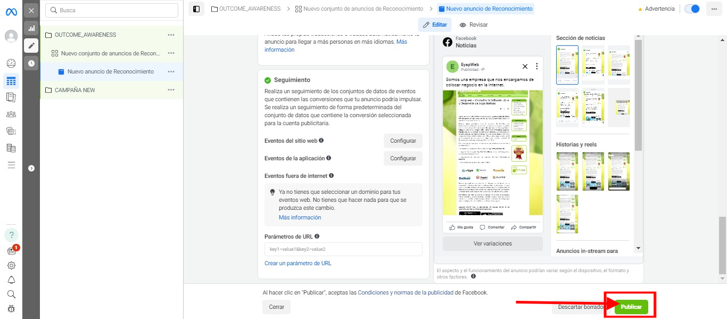This screenshot has height=319, width=727.
Task: Open the account overview gauge icon
Action: pyautogui.click(x=11, y=63)
